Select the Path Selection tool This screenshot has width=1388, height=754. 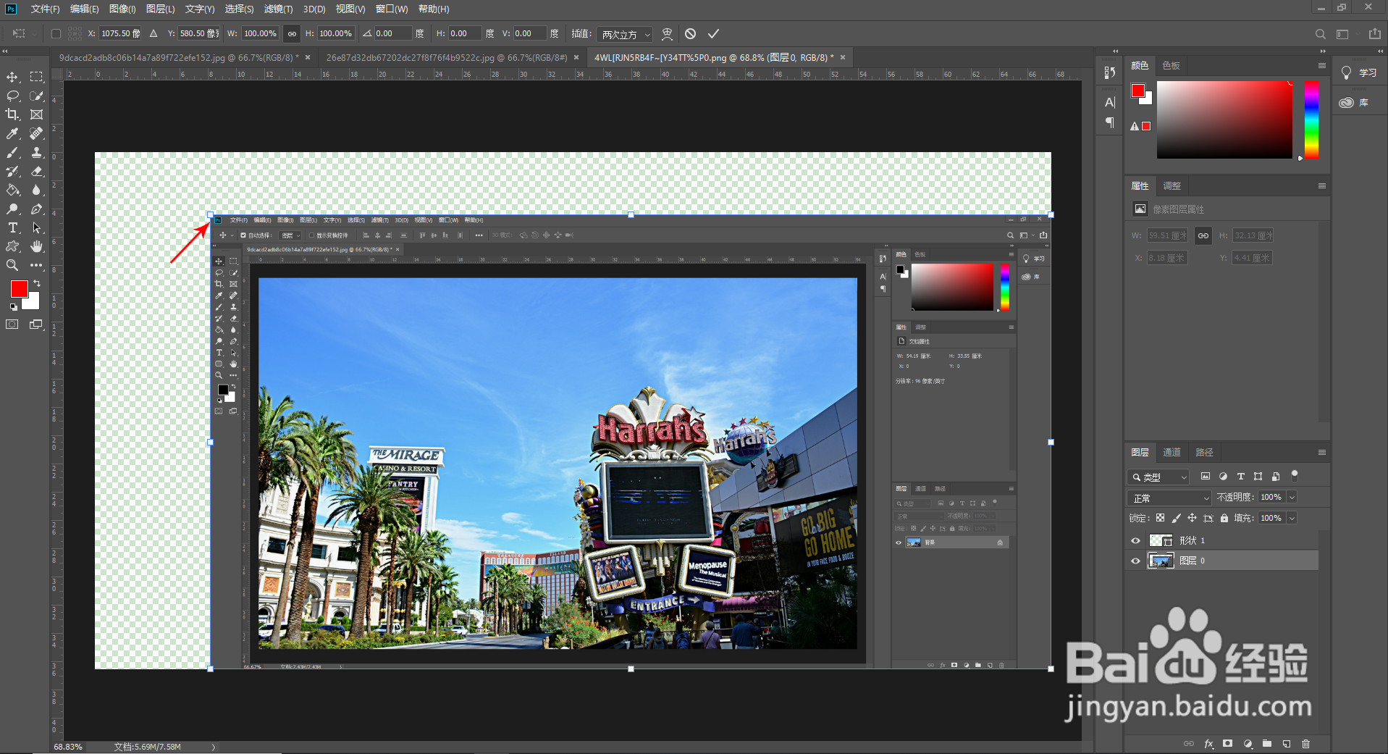click(36, 227)
